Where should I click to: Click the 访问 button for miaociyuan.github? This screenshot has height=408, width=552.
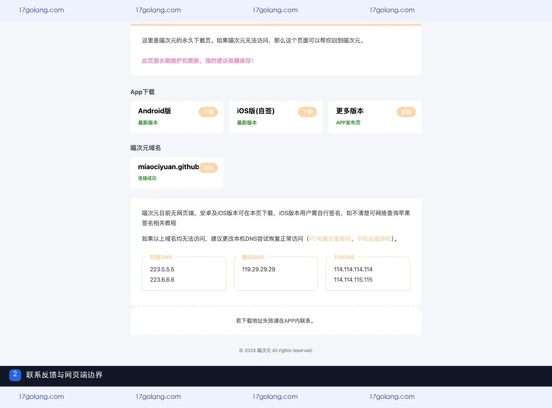click(208, 168)
